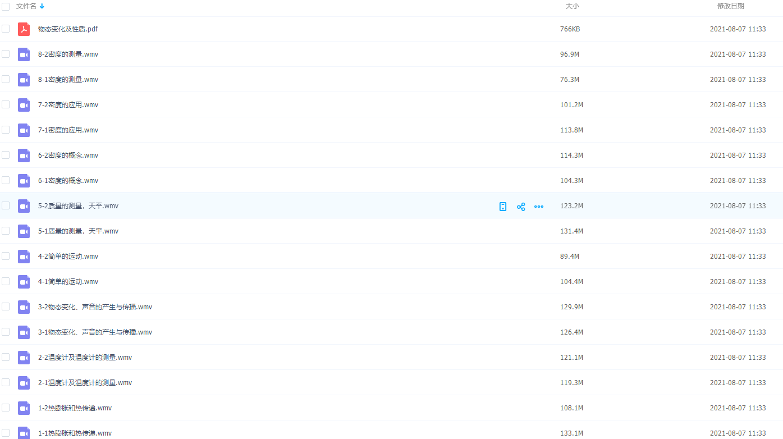This screenshot has width=783, height=439.
Task: Toggle the file name sort arrow
Action: [42, 6]
